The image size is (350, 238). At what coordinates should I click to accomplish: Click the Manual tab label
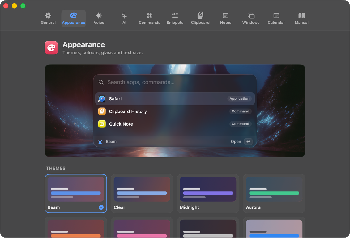[301, 23]
